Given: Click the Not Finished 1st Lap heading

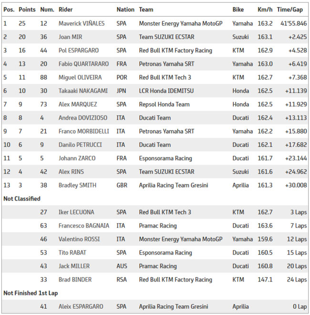Looking at the screenshot, I should click(31, 293).
